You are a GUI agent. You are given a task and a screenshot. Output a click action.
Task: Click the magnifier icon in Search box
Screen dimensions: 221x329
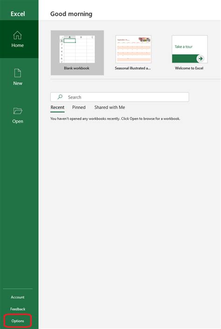coord(60,97)
